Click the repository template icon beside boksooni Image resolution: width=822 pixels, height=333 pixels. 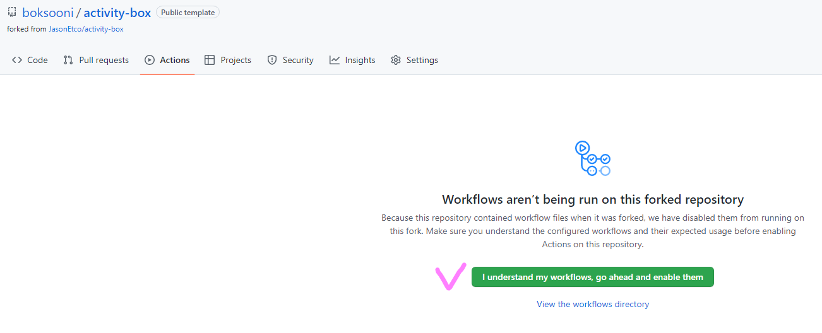click(12, 12)
